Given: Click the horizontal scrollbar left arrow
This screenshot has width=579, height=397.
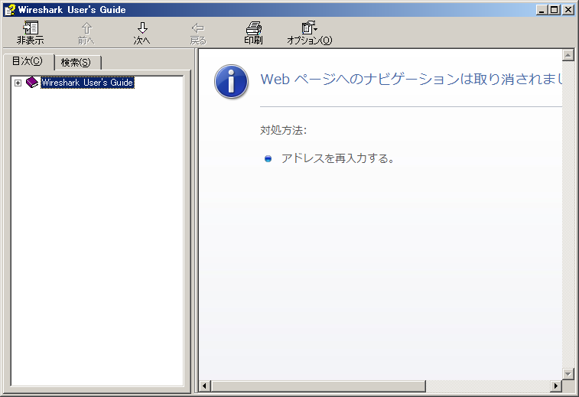Looking at the screenshot, I should [x=204, y=386].
